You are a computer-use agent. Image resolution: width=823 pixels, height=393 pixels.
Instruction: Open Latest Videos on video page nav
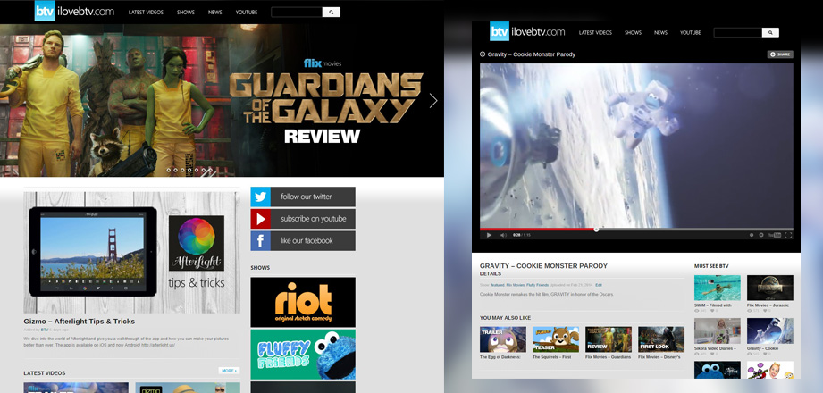[x=595, y=32]
